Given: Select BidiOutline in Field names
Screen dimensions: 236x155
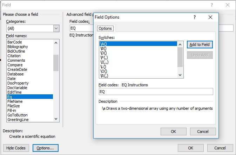Looking at the screenshot, I should pyautogui.click(x=30, y=51).
